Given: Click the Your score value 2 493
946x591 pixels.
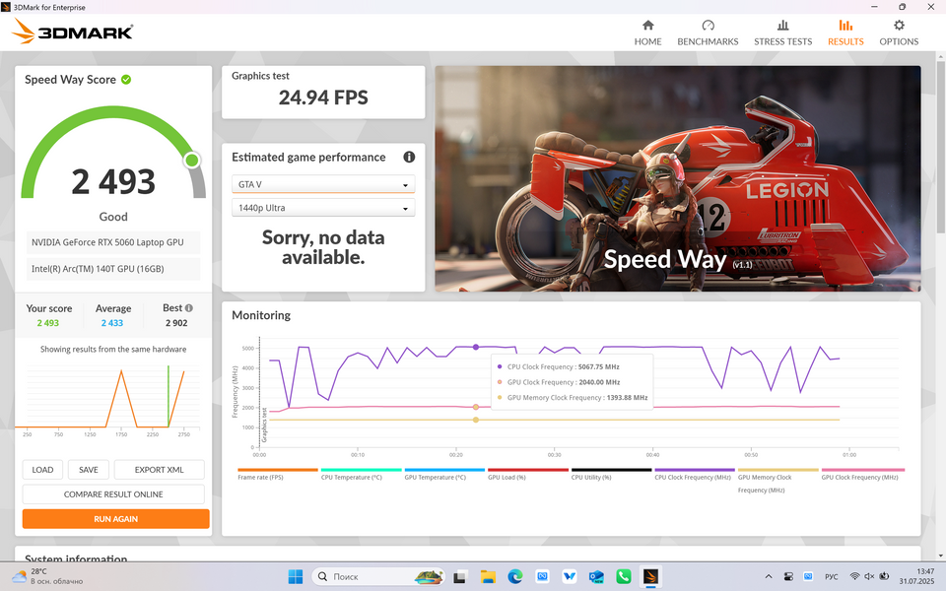Looking at the screenshot, I should (48, 323).
